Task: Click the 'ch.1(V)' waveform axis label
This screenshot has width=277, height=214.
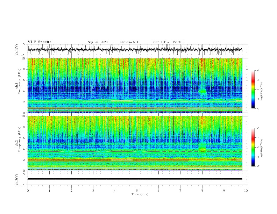Action: [17, 50]
